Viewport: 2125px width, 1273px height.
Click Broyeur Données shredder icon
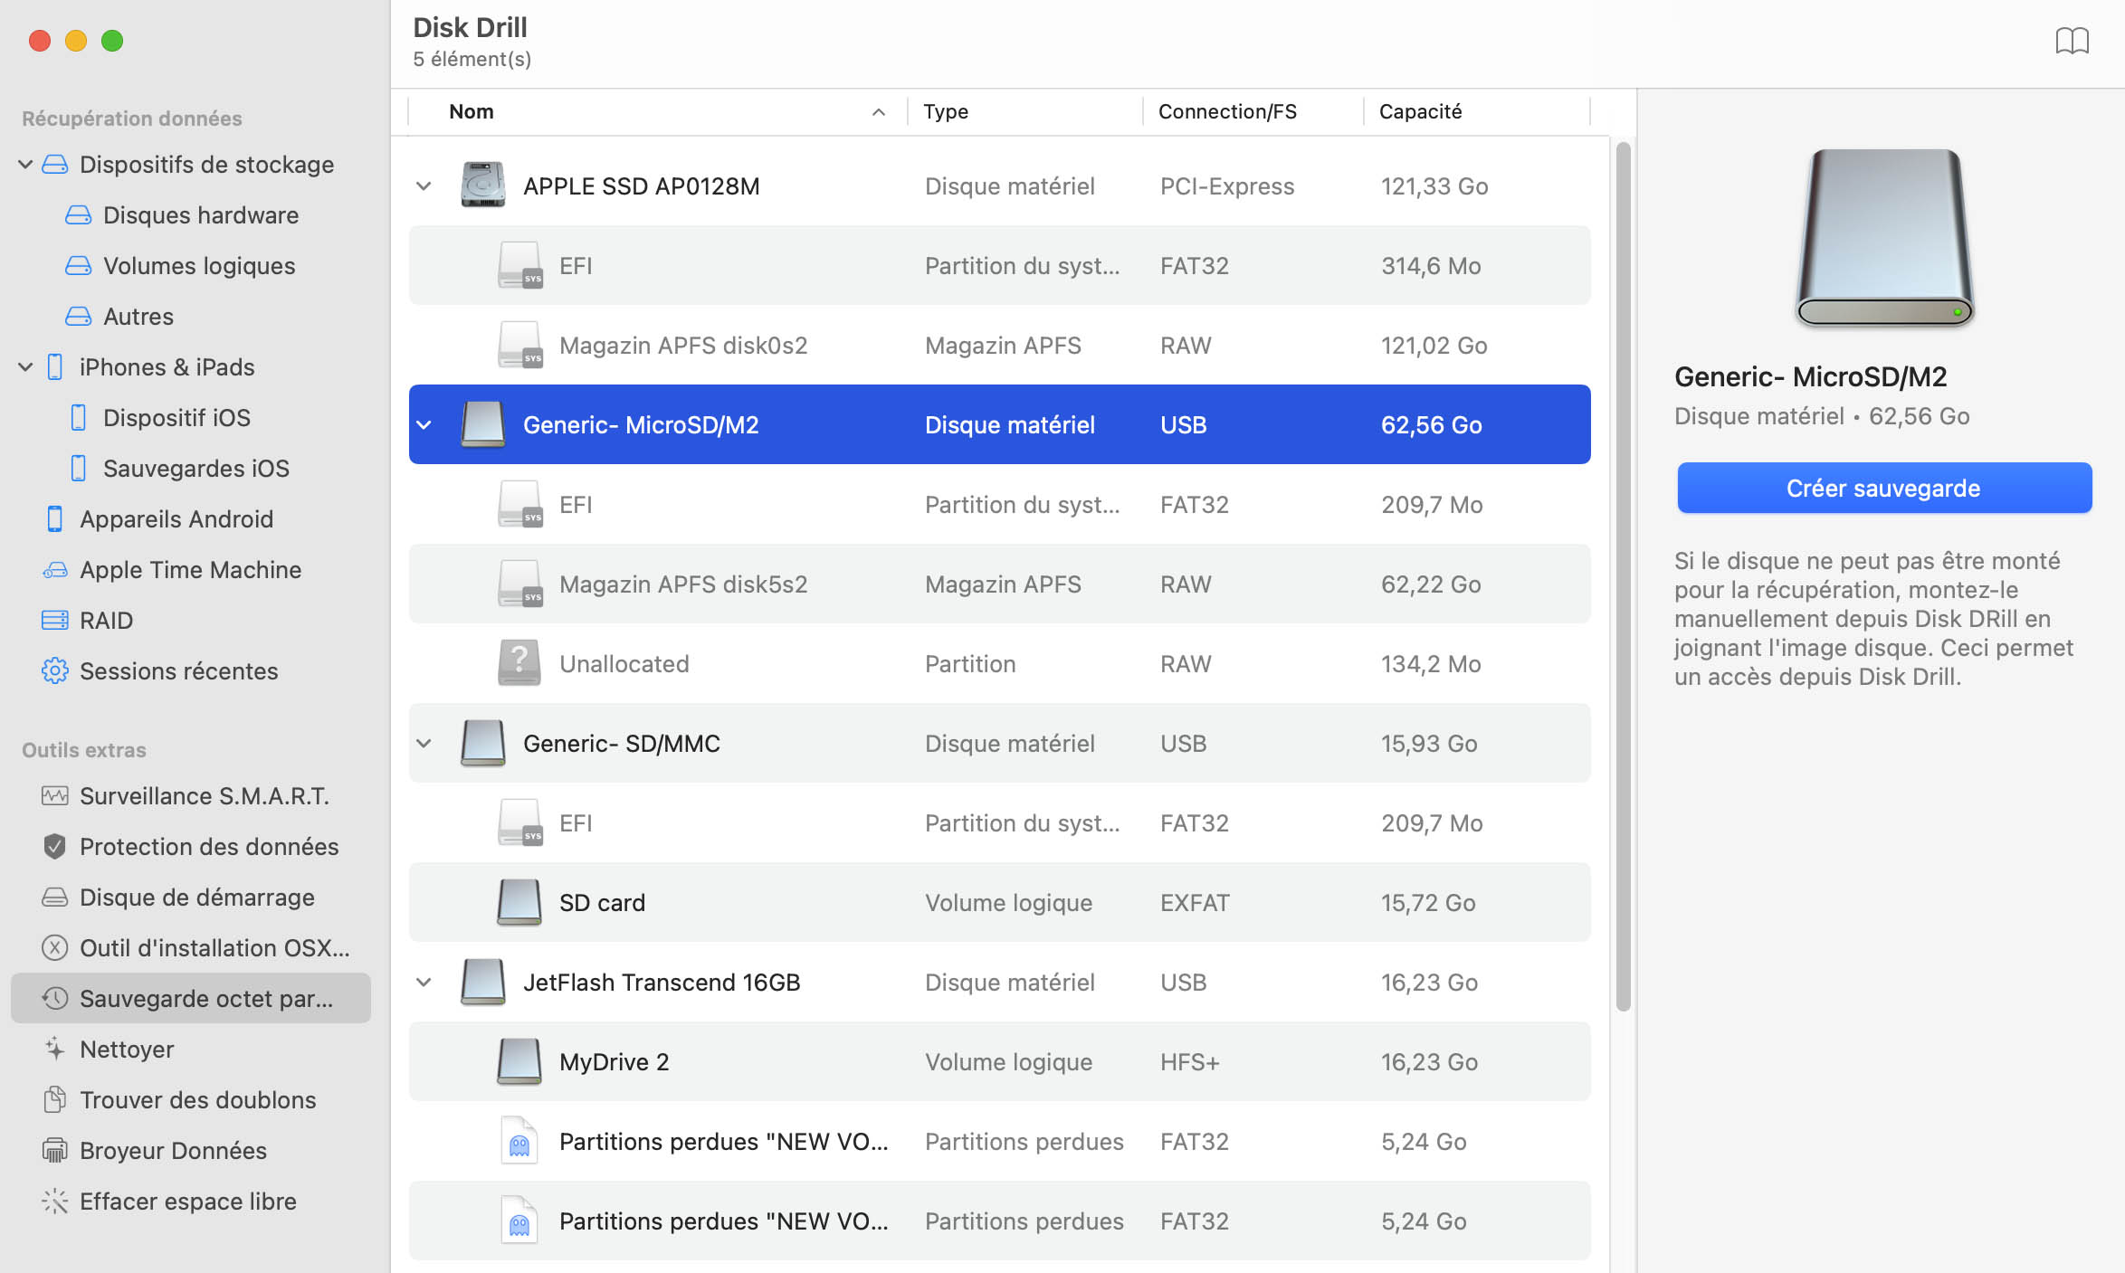point(54,1151)
